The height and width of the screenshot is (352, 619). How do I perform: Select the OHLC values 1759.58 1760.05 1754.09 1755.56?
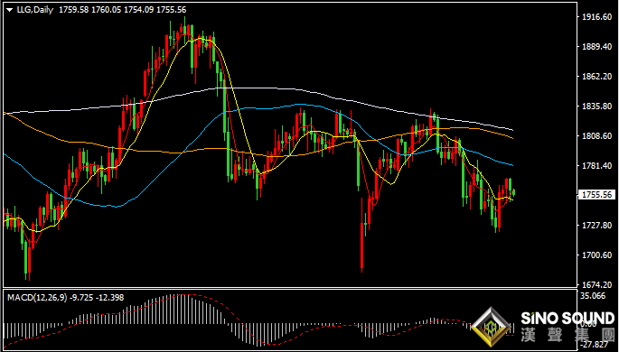pyautogui.click(x=122, y=10)
